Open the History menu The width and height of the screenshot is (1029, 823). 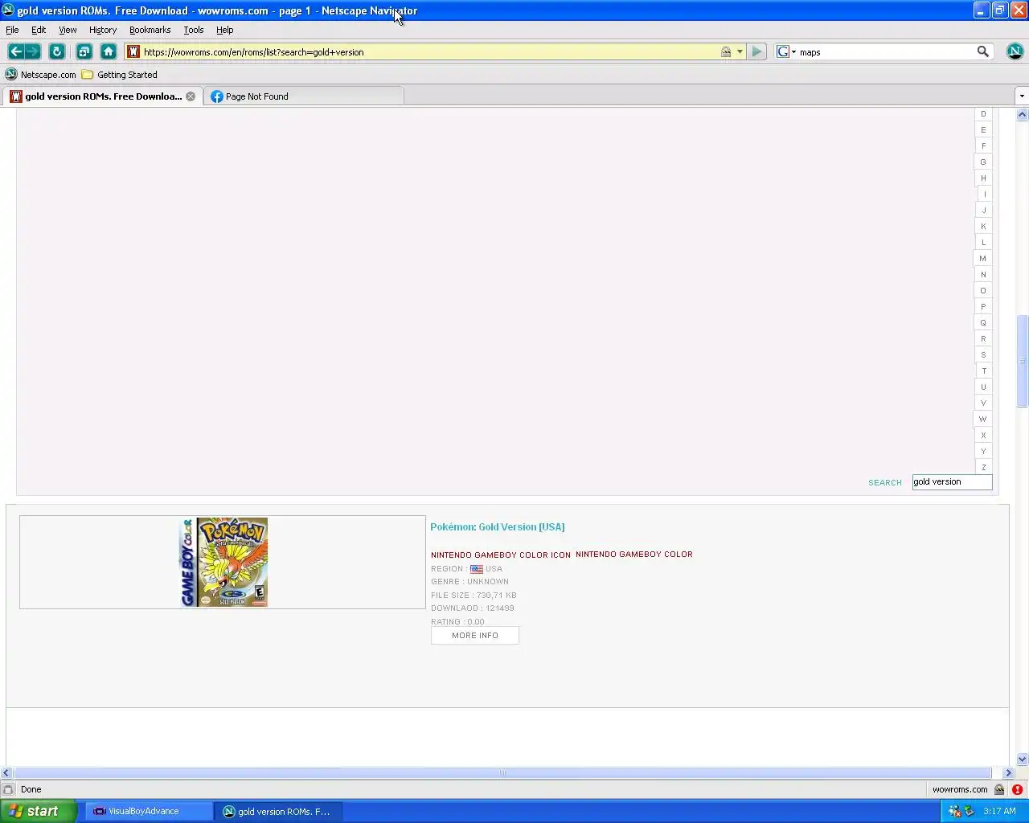[103, 30]
